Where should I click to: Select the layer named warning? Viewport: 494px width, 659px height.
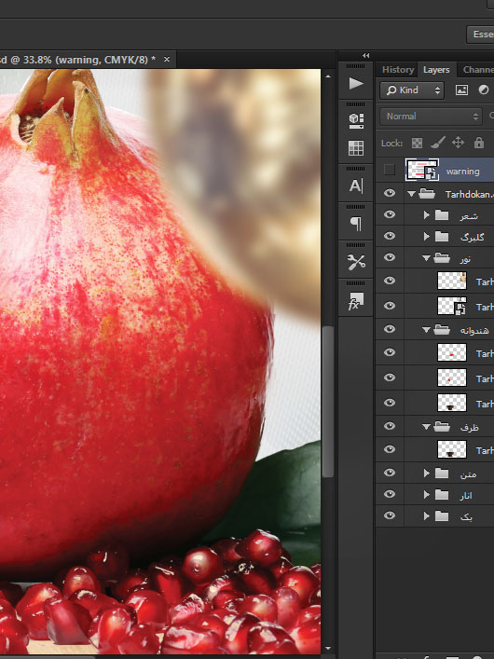tap(462, 172)
